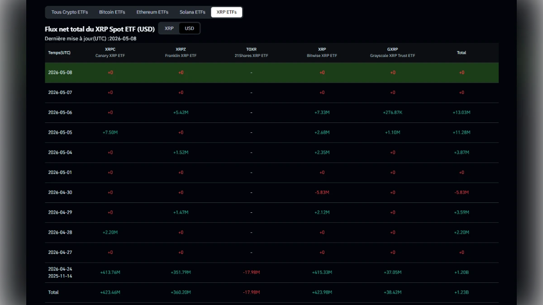Viewport: 543px width, 305px height.
Task: Click the +11.28M total value
Action: click(462, 132)
